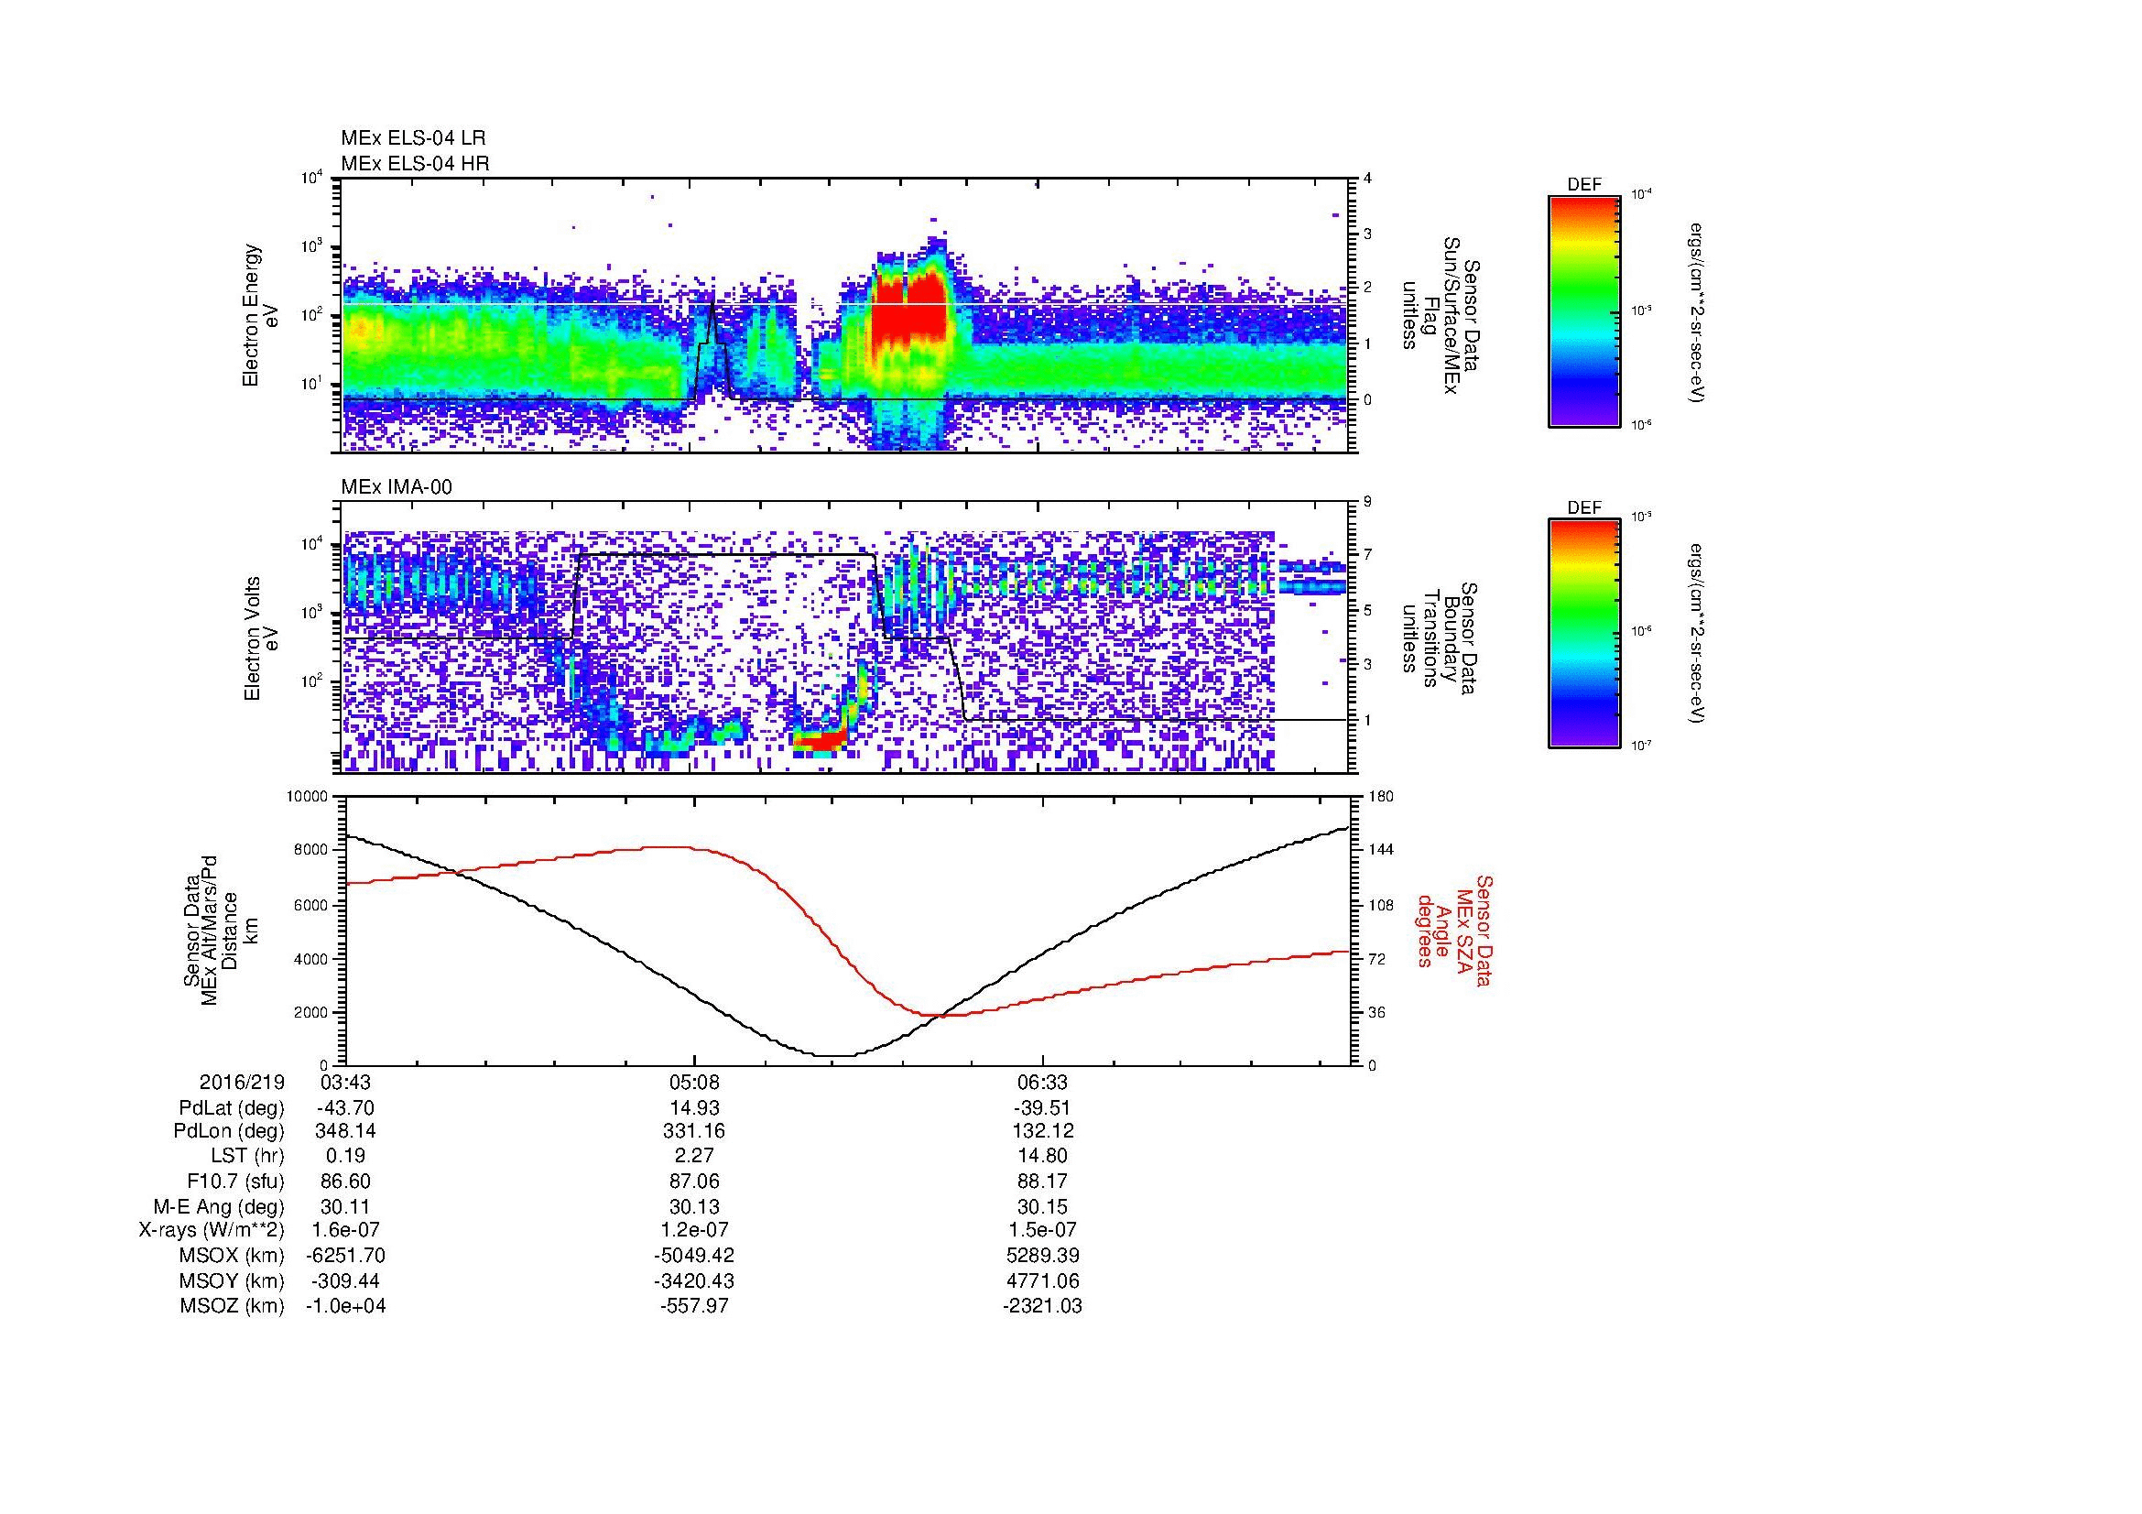Click the 'M-E Ang (deg)' row label
This screenshot has height=1514, width=2142.
coord(219,1206)
